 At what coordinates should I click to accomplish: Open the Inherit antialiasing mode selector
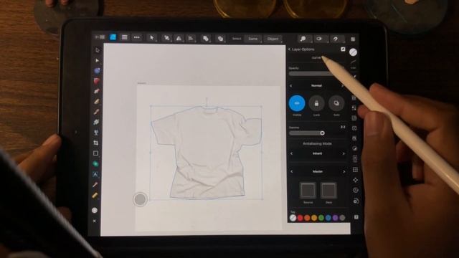pos(317,153)
